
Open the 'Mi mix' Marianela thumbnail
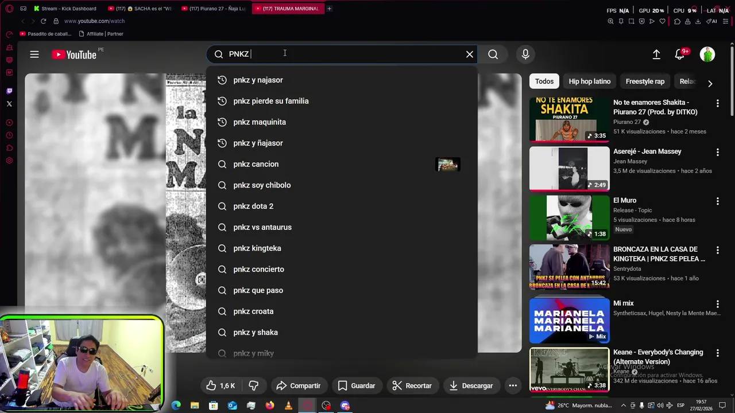point(569,320)
